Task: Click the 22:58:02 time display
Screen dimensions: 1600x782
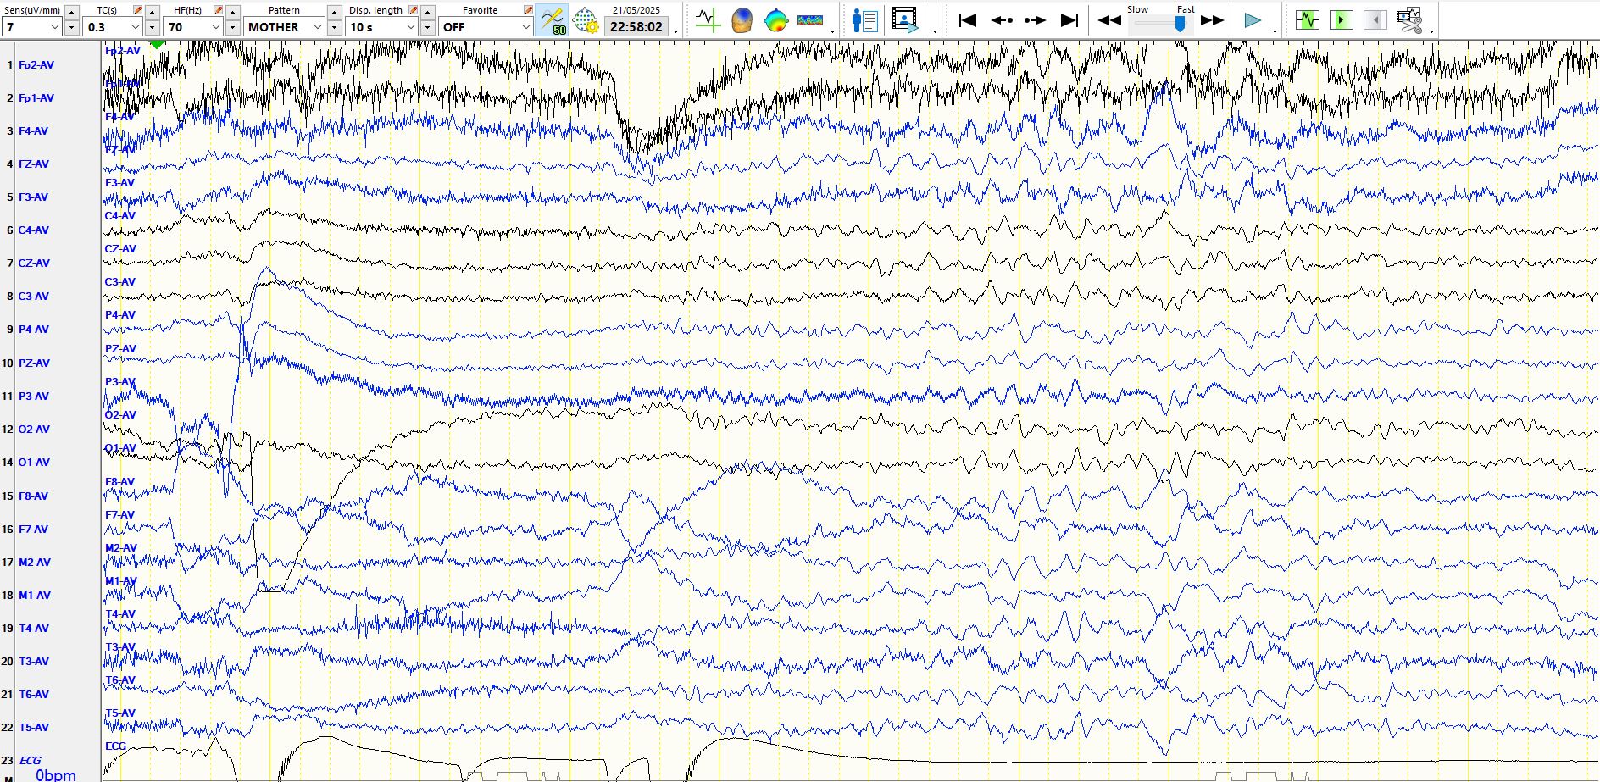Action: 636,27
